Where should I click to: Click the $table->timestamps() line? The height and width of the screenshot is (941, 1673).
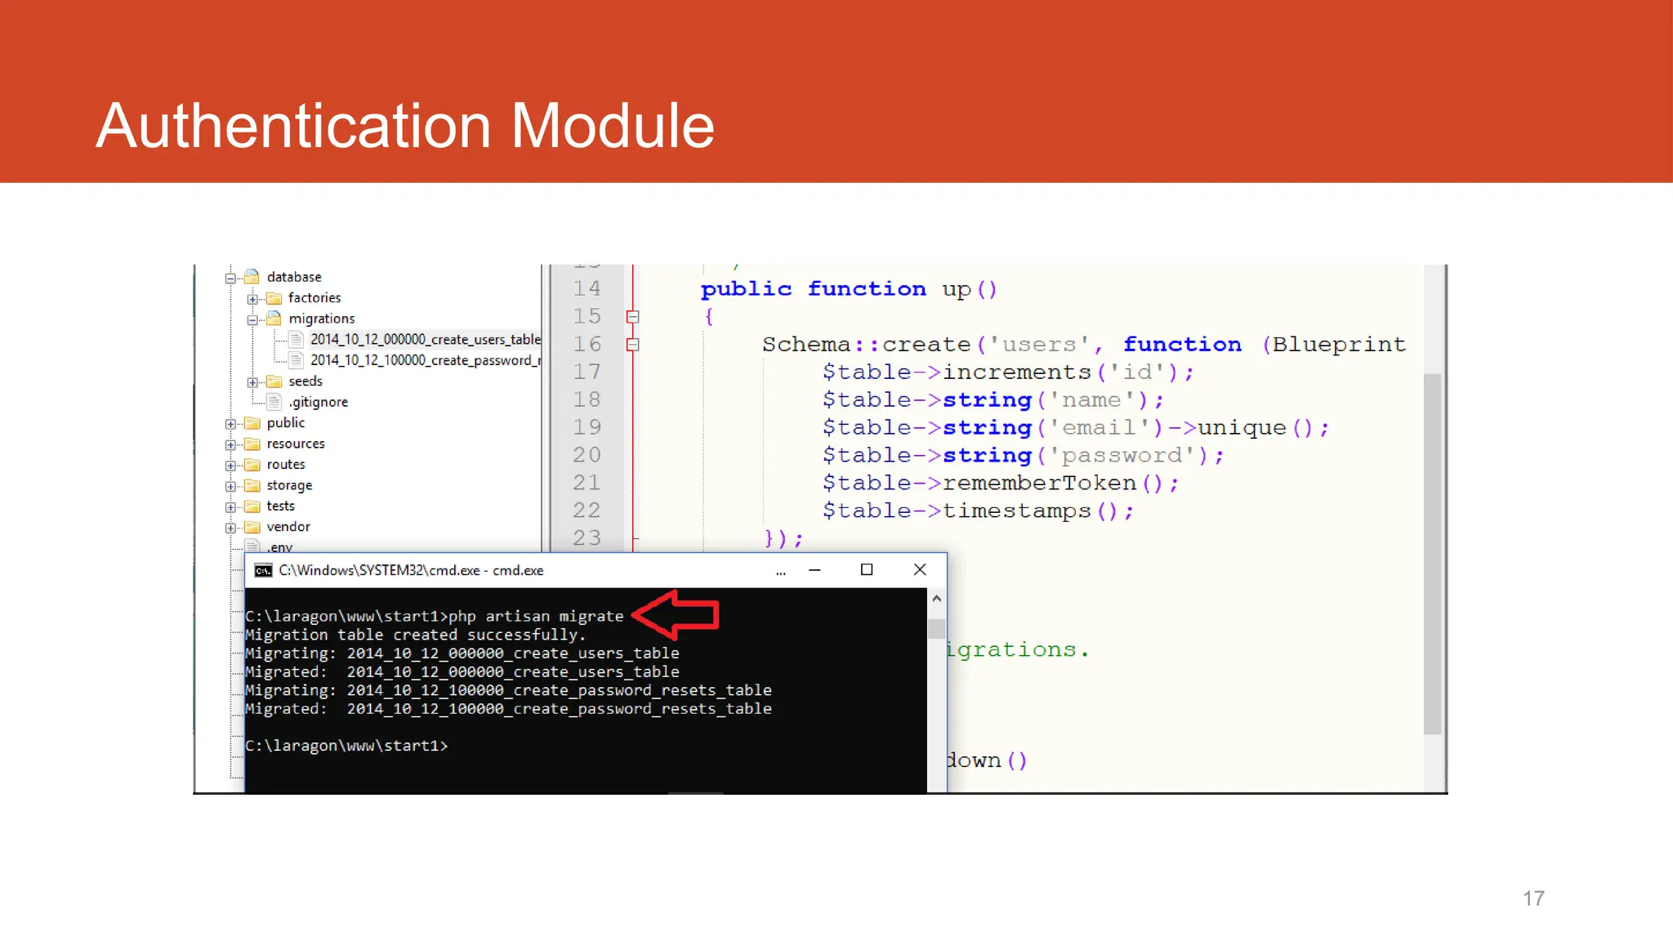coord(979,511)
